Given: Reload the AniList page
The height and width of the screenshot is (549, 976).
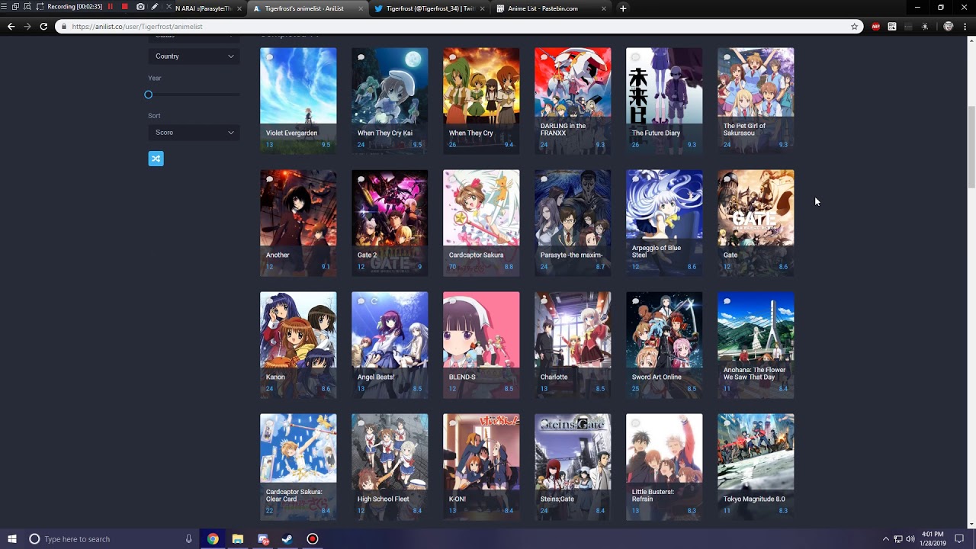Looking at the screenshot, I should click(43, 26).
